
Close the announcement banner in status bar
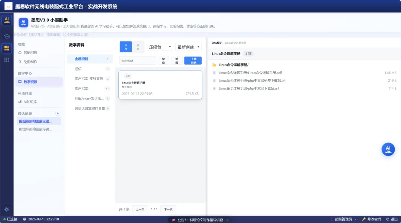tap(227, 220)
